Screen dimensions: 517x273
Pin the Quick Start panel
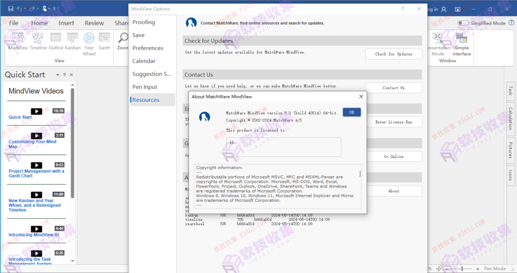(65, 75)
